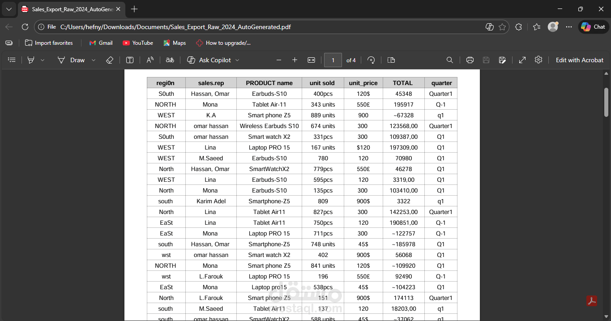Select the Erase tool
Screen dimensions: 611x321
click(109, 60)
